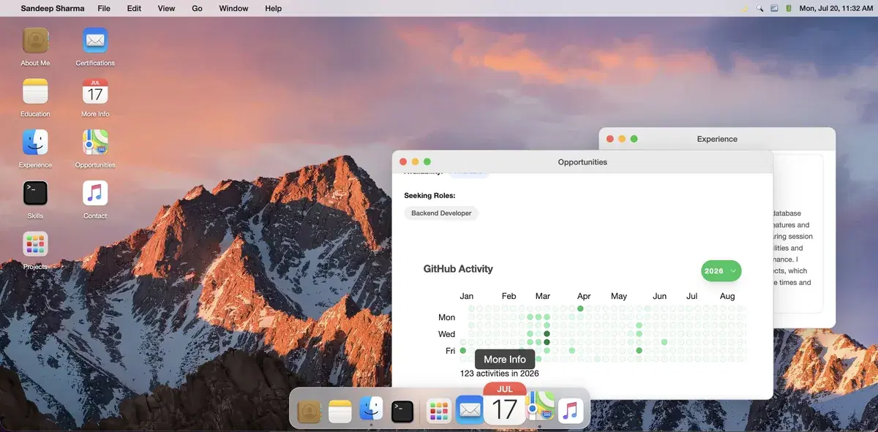Click the May month label in the activity chart

tap(619, 296)
